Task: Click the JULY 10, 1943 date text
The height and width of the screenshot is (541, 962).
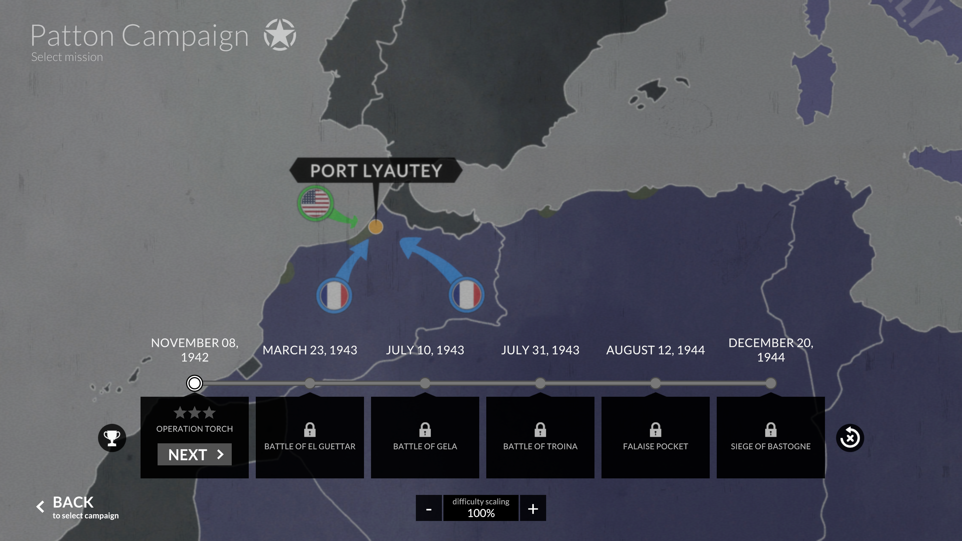Action: click(x=425, y=350)
